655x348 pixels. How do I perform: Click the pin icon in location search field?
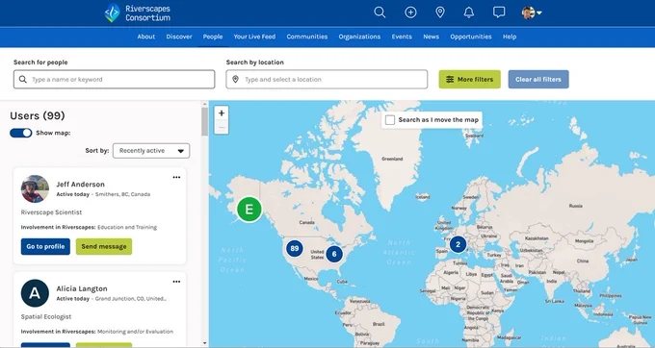(x=236, y=79)
